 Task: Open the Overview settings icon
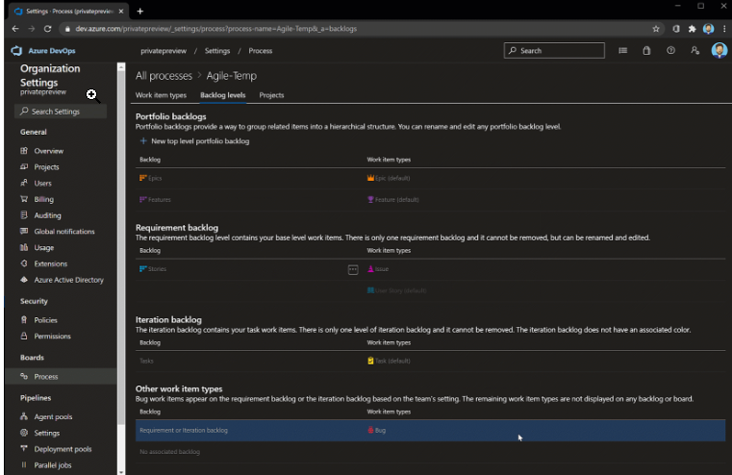24,151
